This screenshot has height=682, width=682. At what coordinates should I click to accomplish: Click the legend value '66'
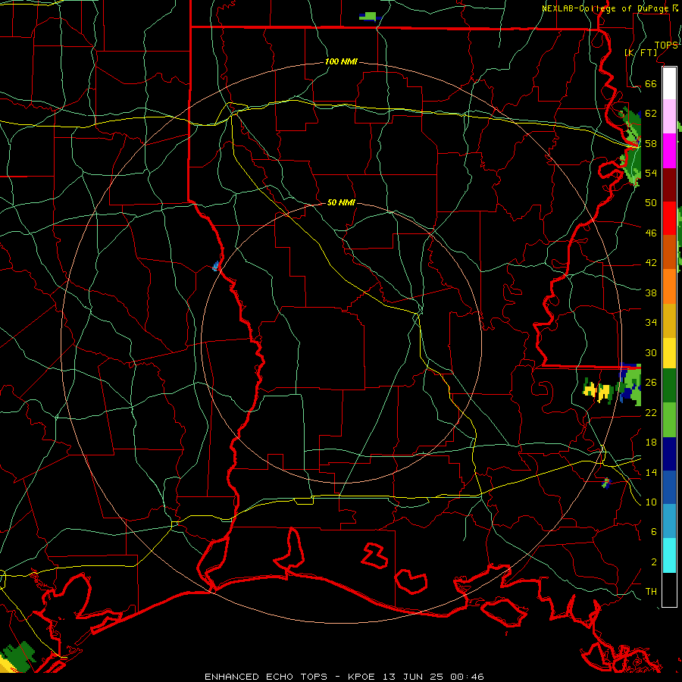coord(651,83)
